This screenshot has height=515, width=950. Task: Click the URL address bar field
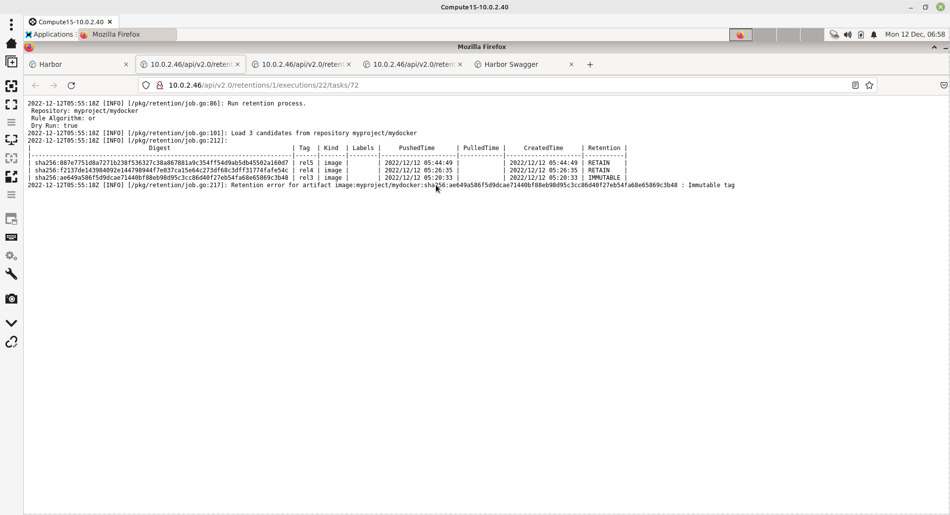495,86
